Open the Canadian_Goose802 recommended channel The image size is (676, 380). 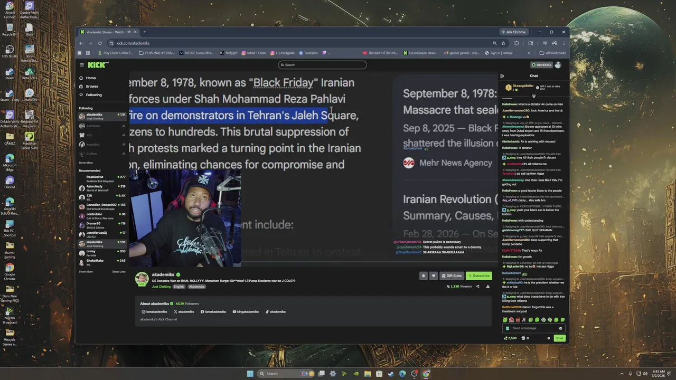(102, 206)
